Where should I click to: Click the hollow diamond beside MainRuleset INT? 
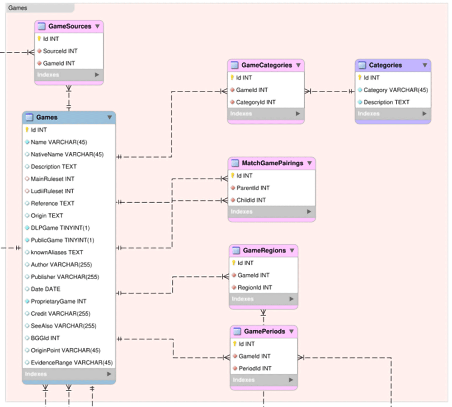tap(27, 179)
